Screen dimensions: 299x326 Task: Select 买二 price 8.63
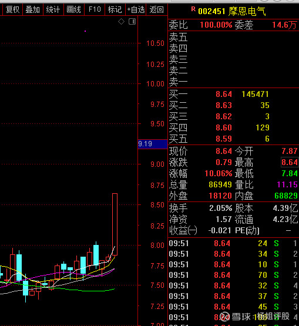point(224,105)
